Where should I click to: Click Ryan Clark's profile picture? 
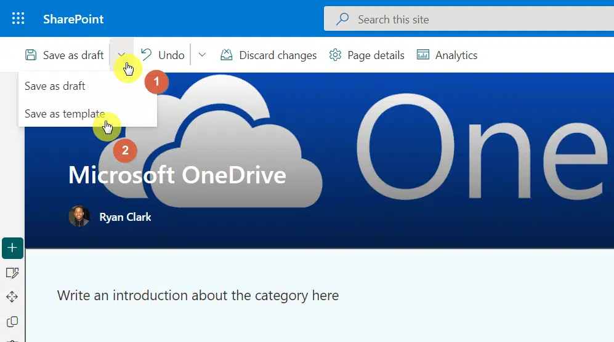point(79,217)
